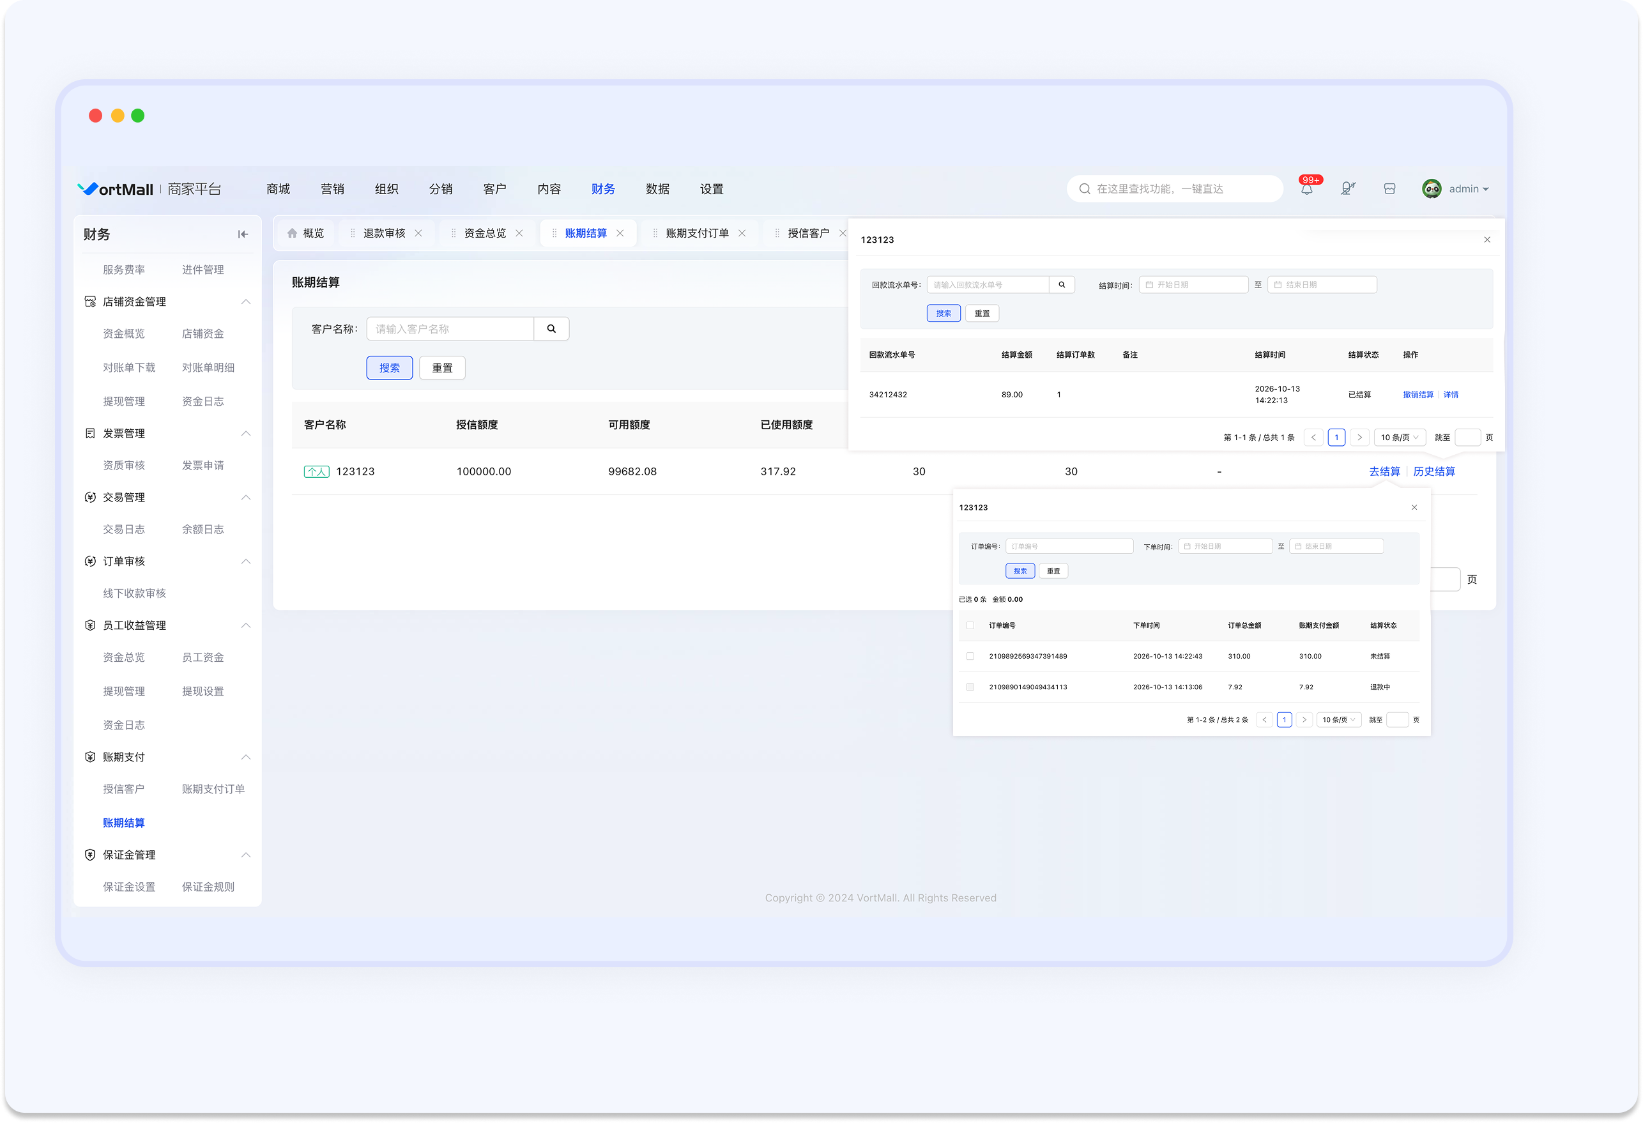Click the home icon on 概览 tab
The image size is (1643, 1123).
click(x=292, y=233)
